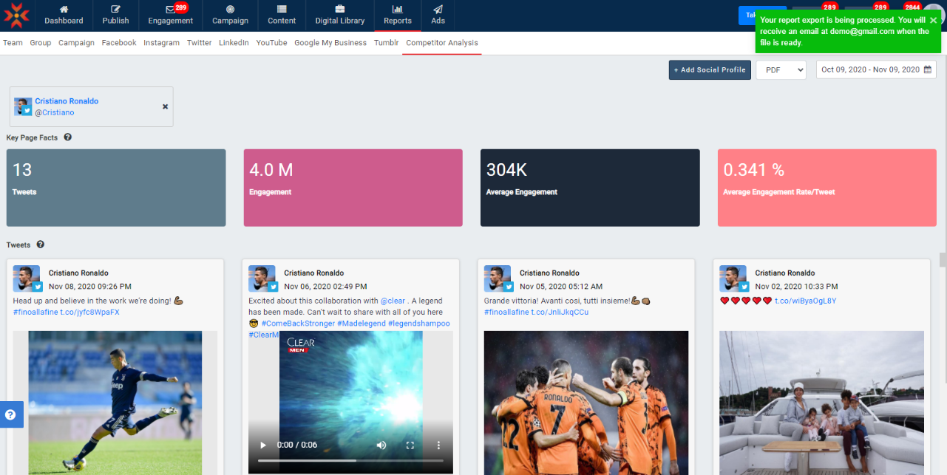The width and height of the screenshot is (947, 475).
Task: Click the help icon beside Key Page Facts
Action: point(68,137)
